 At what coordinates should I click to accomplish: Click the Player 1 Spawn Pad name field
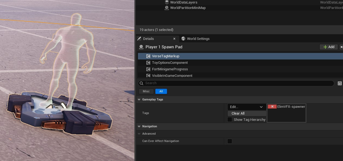point(164,47)
